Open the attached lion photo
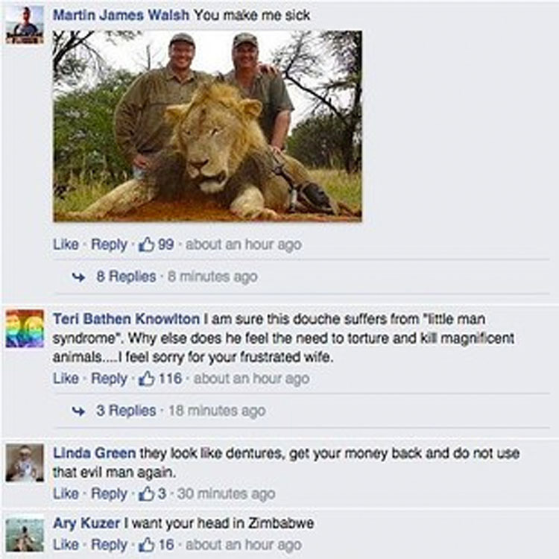Viewport: 559px width, 559px height. (x=207, y=126)
